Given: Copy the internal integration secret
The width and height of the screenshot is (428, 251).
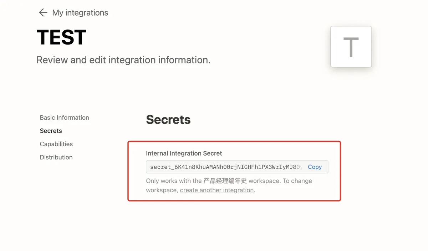Looking at the screenshot, I should pyautogui.click(x=315, y=167).
